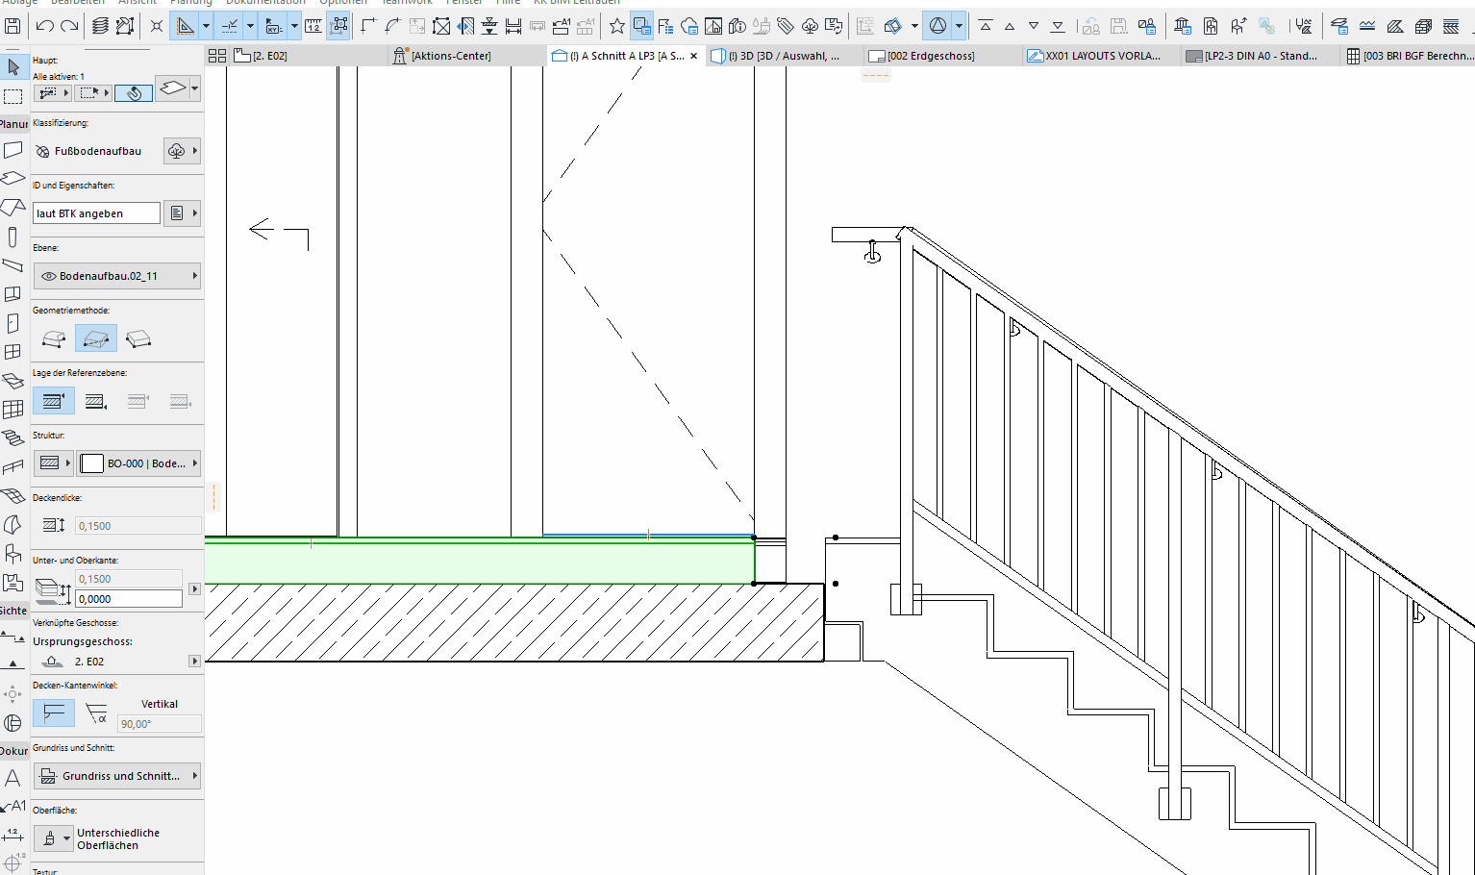The width and height of the screenshot is (1475, 875).
Task: Click the Fußbodenaufbau classification field
Action: (x=97, y=151)
